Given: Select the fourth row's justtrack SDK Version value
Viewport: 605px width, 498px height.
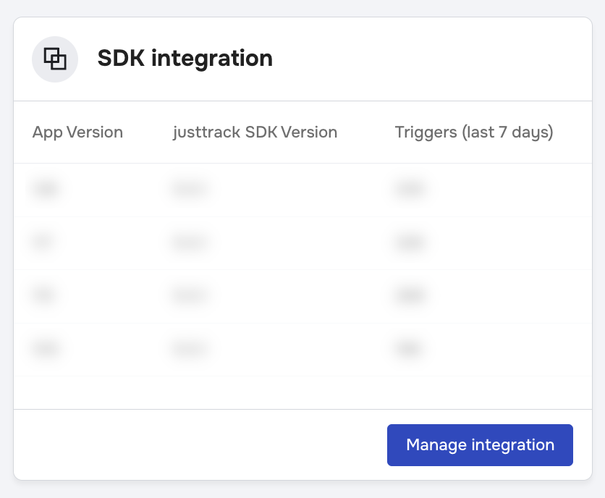Looking at the screenshot, I should pyautogui.click(x=190, y=350).
